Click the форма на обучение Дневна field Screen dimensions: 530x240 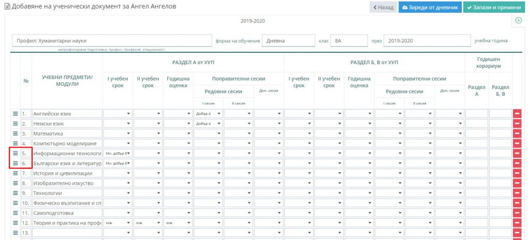click(x=288, y=40)
